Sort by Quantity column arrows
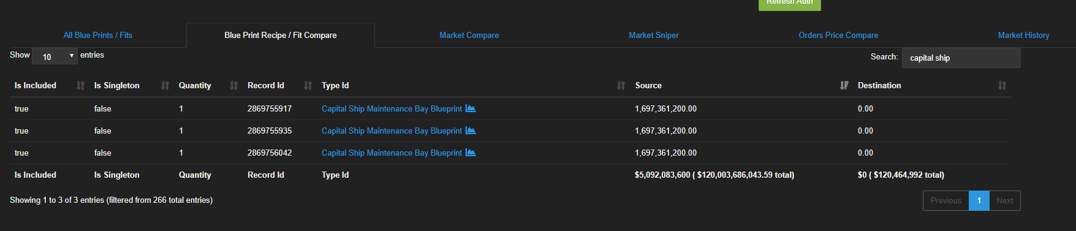 tap(233, 86)
